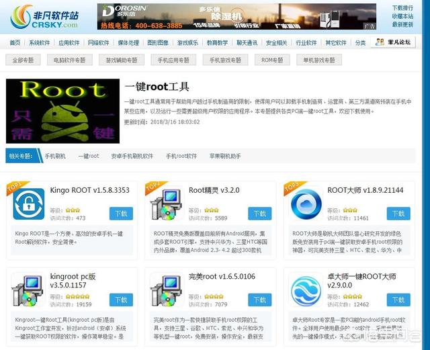Viewport: 430px width, 350px height.
Task: Select the ROM专题 tab
Action: pyautogui.click(x=272, y=60)
